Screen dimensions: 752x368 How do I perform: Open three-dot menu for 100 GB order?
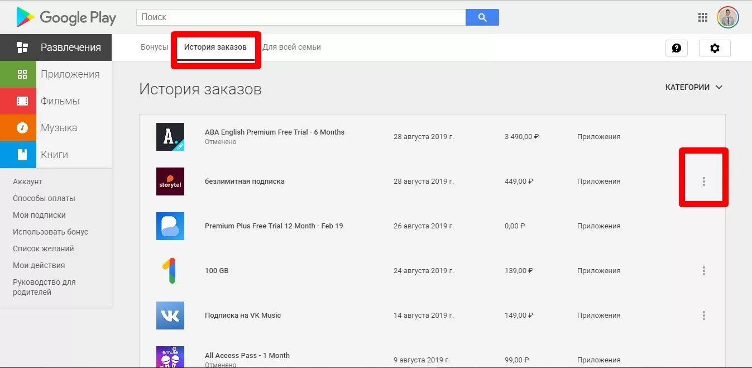tap(703, 271)
